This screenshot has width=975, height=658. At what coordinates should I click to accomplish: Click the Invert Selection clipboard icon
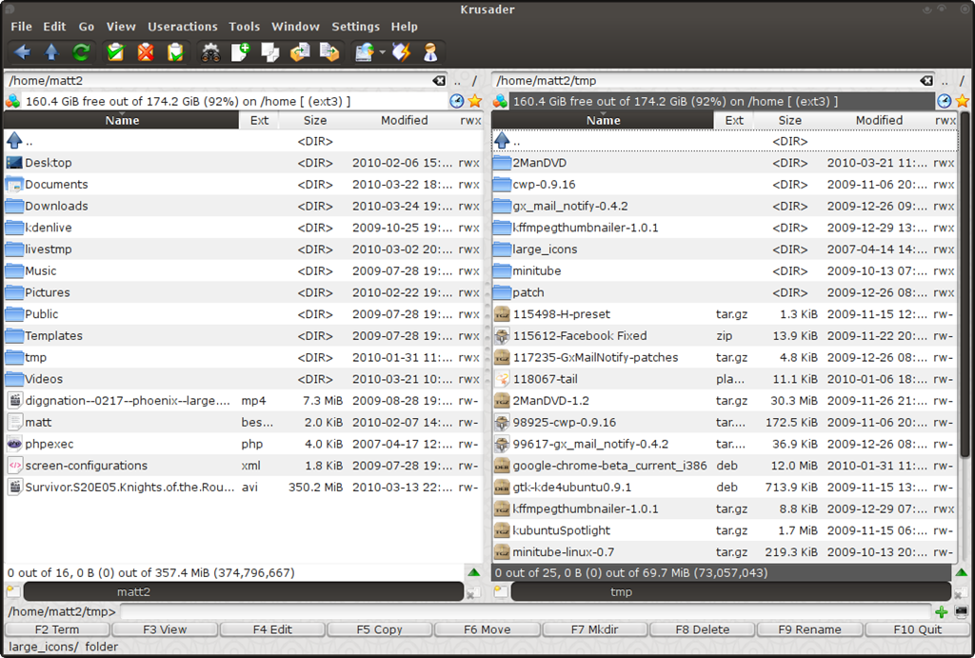(x=175, y=52)
